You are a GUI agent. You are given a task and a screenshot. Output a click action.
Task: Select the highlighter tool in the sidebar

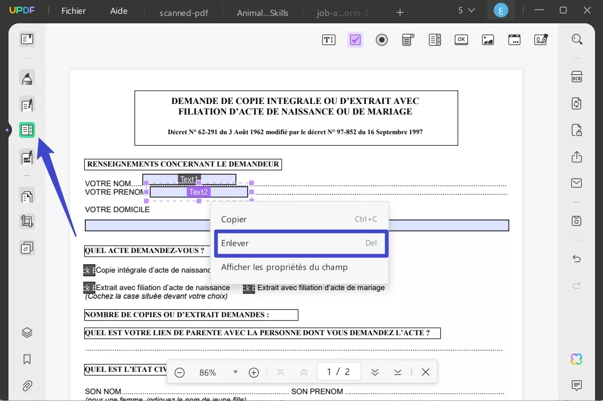pos(27,77)
